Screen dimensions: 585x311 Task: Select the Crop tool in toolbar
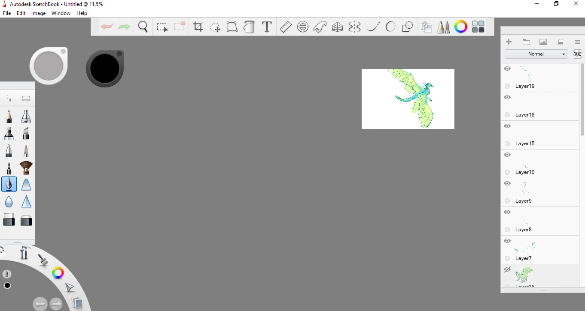(198, 27)
